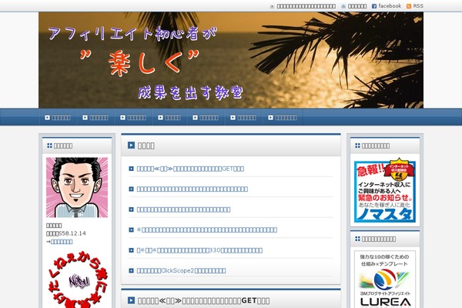The image size is (462, 308).
Task: Click the leftmost small icon in top bar
Action: 272,6
